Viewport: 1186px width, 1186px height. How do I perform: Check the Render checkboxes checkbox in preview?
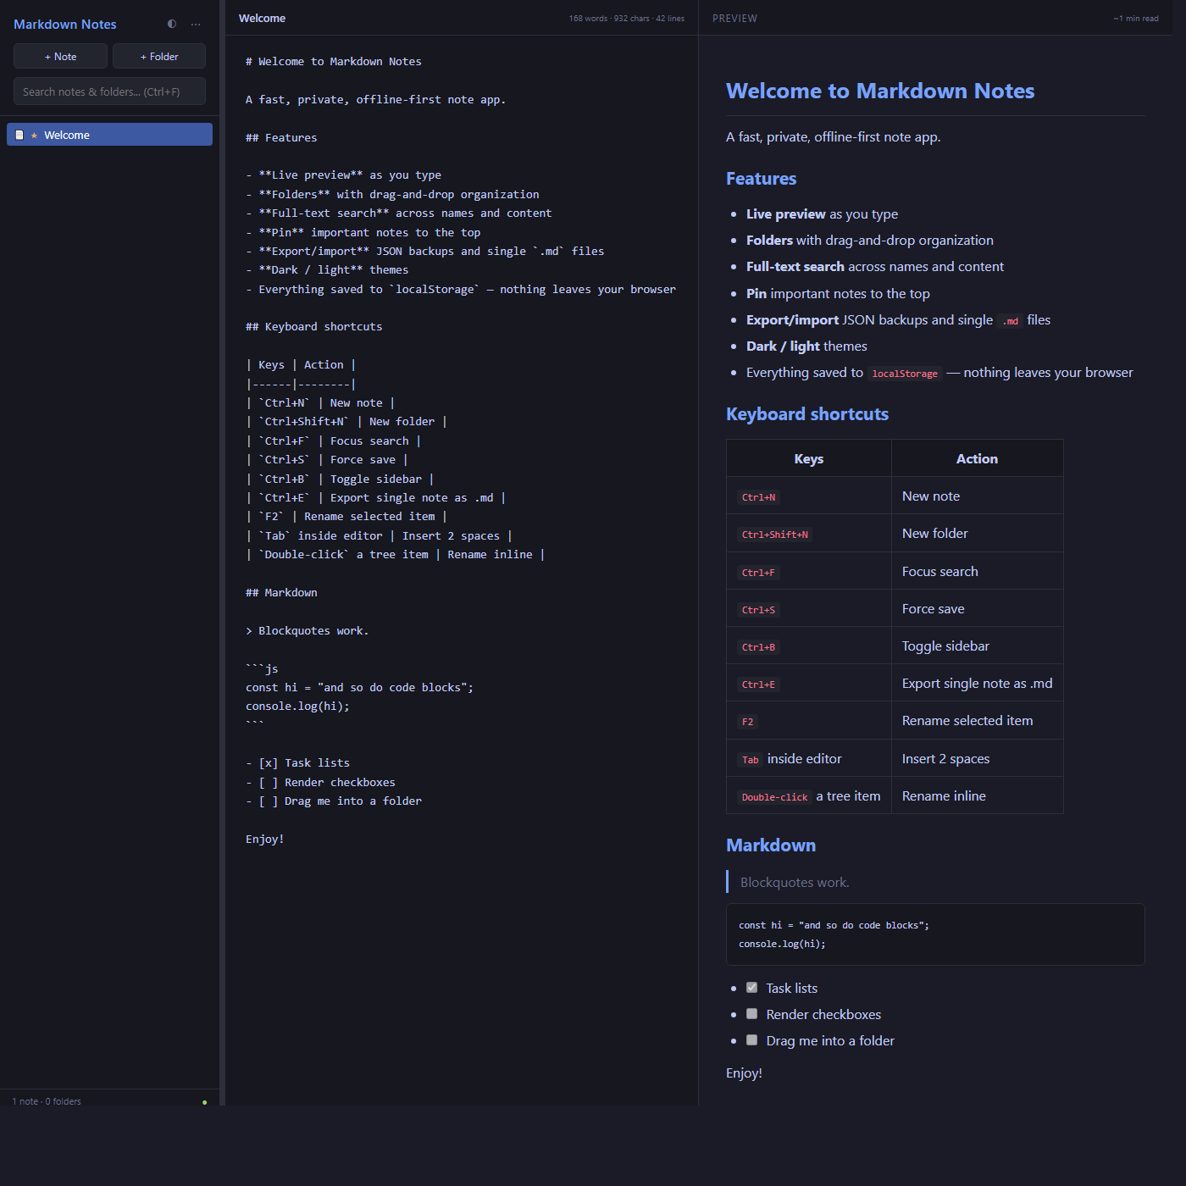[751, 1014]
